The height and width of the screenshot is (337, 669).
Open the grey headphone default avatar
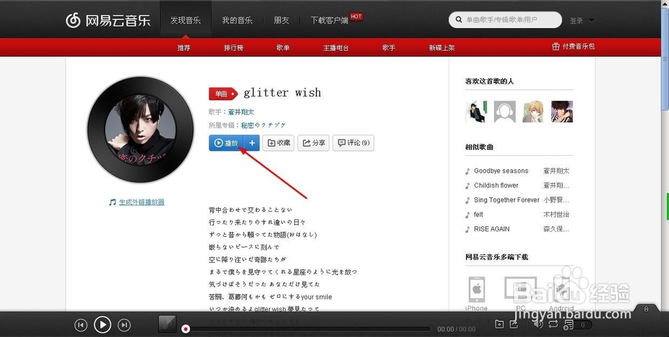504,112
